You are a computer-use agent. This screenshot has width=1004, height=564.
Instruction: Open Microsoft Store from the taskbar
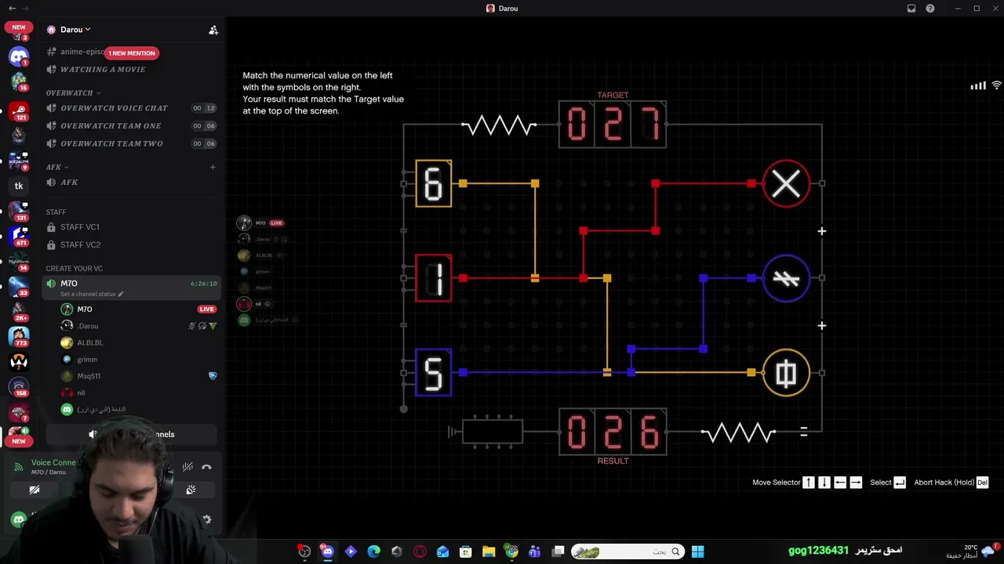point(466,551)
